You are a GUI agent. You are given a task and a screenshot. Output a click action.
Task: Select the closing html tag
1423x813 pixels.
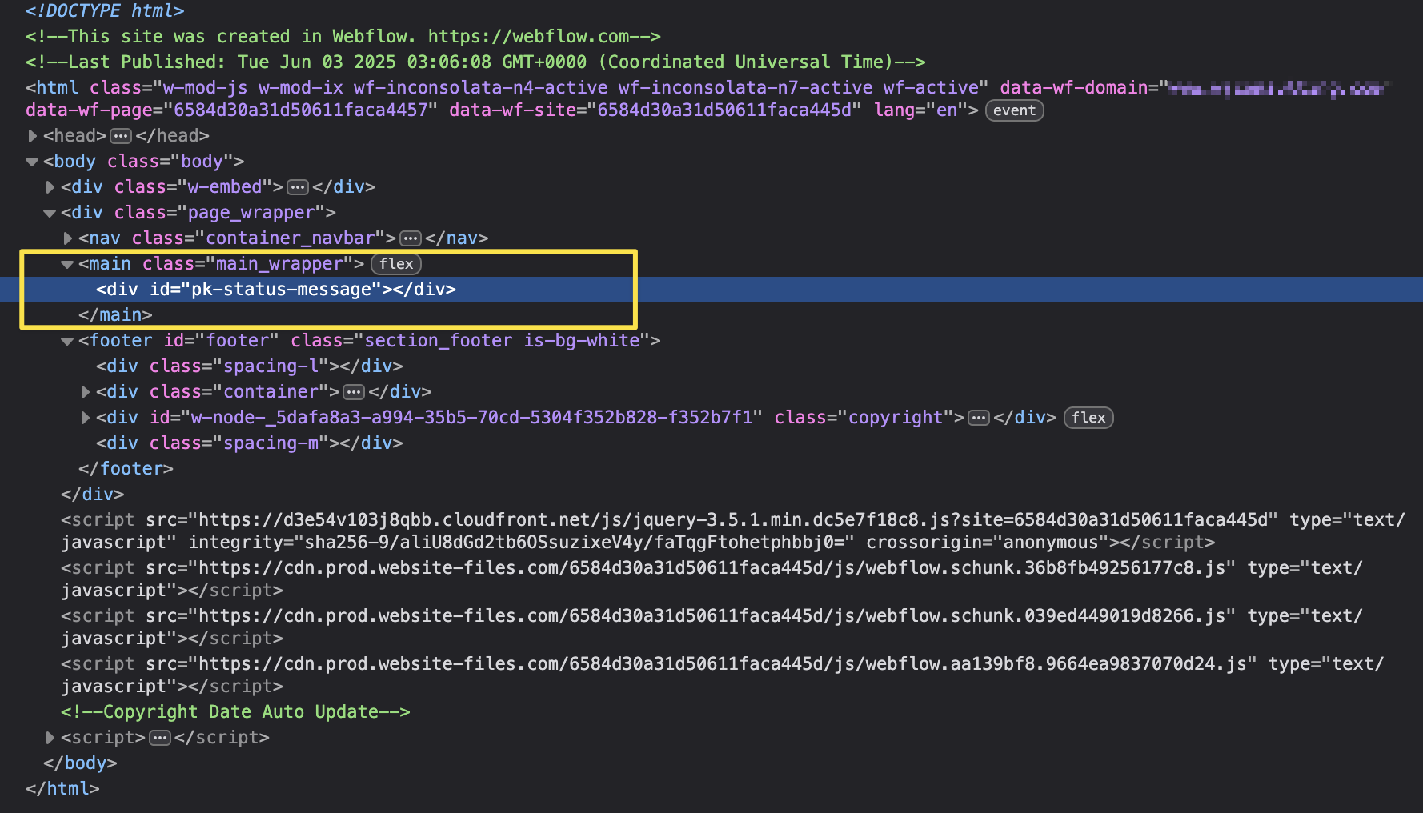click(x=62, y=789)
